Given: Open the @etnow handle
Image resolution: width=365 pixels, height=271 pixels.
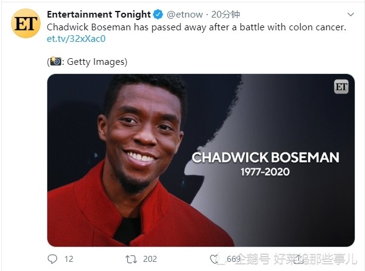Looking at the screenshot, I should [x=184, y=15].
